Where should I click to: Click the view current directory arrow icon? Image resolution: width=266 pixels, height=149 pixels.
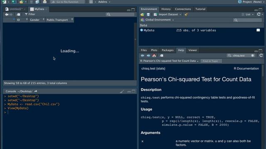point(36,91)
